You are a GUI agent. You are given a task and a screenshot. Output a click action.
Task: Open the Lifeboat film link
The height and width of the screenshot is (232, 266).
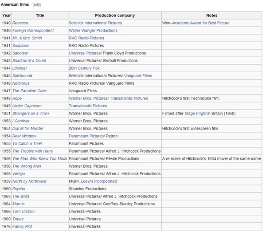[20, 68]
